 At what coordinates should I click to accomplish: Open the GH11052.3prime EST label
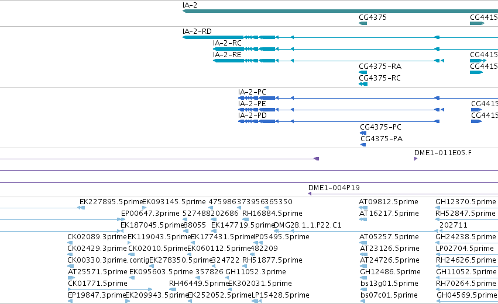256,272
